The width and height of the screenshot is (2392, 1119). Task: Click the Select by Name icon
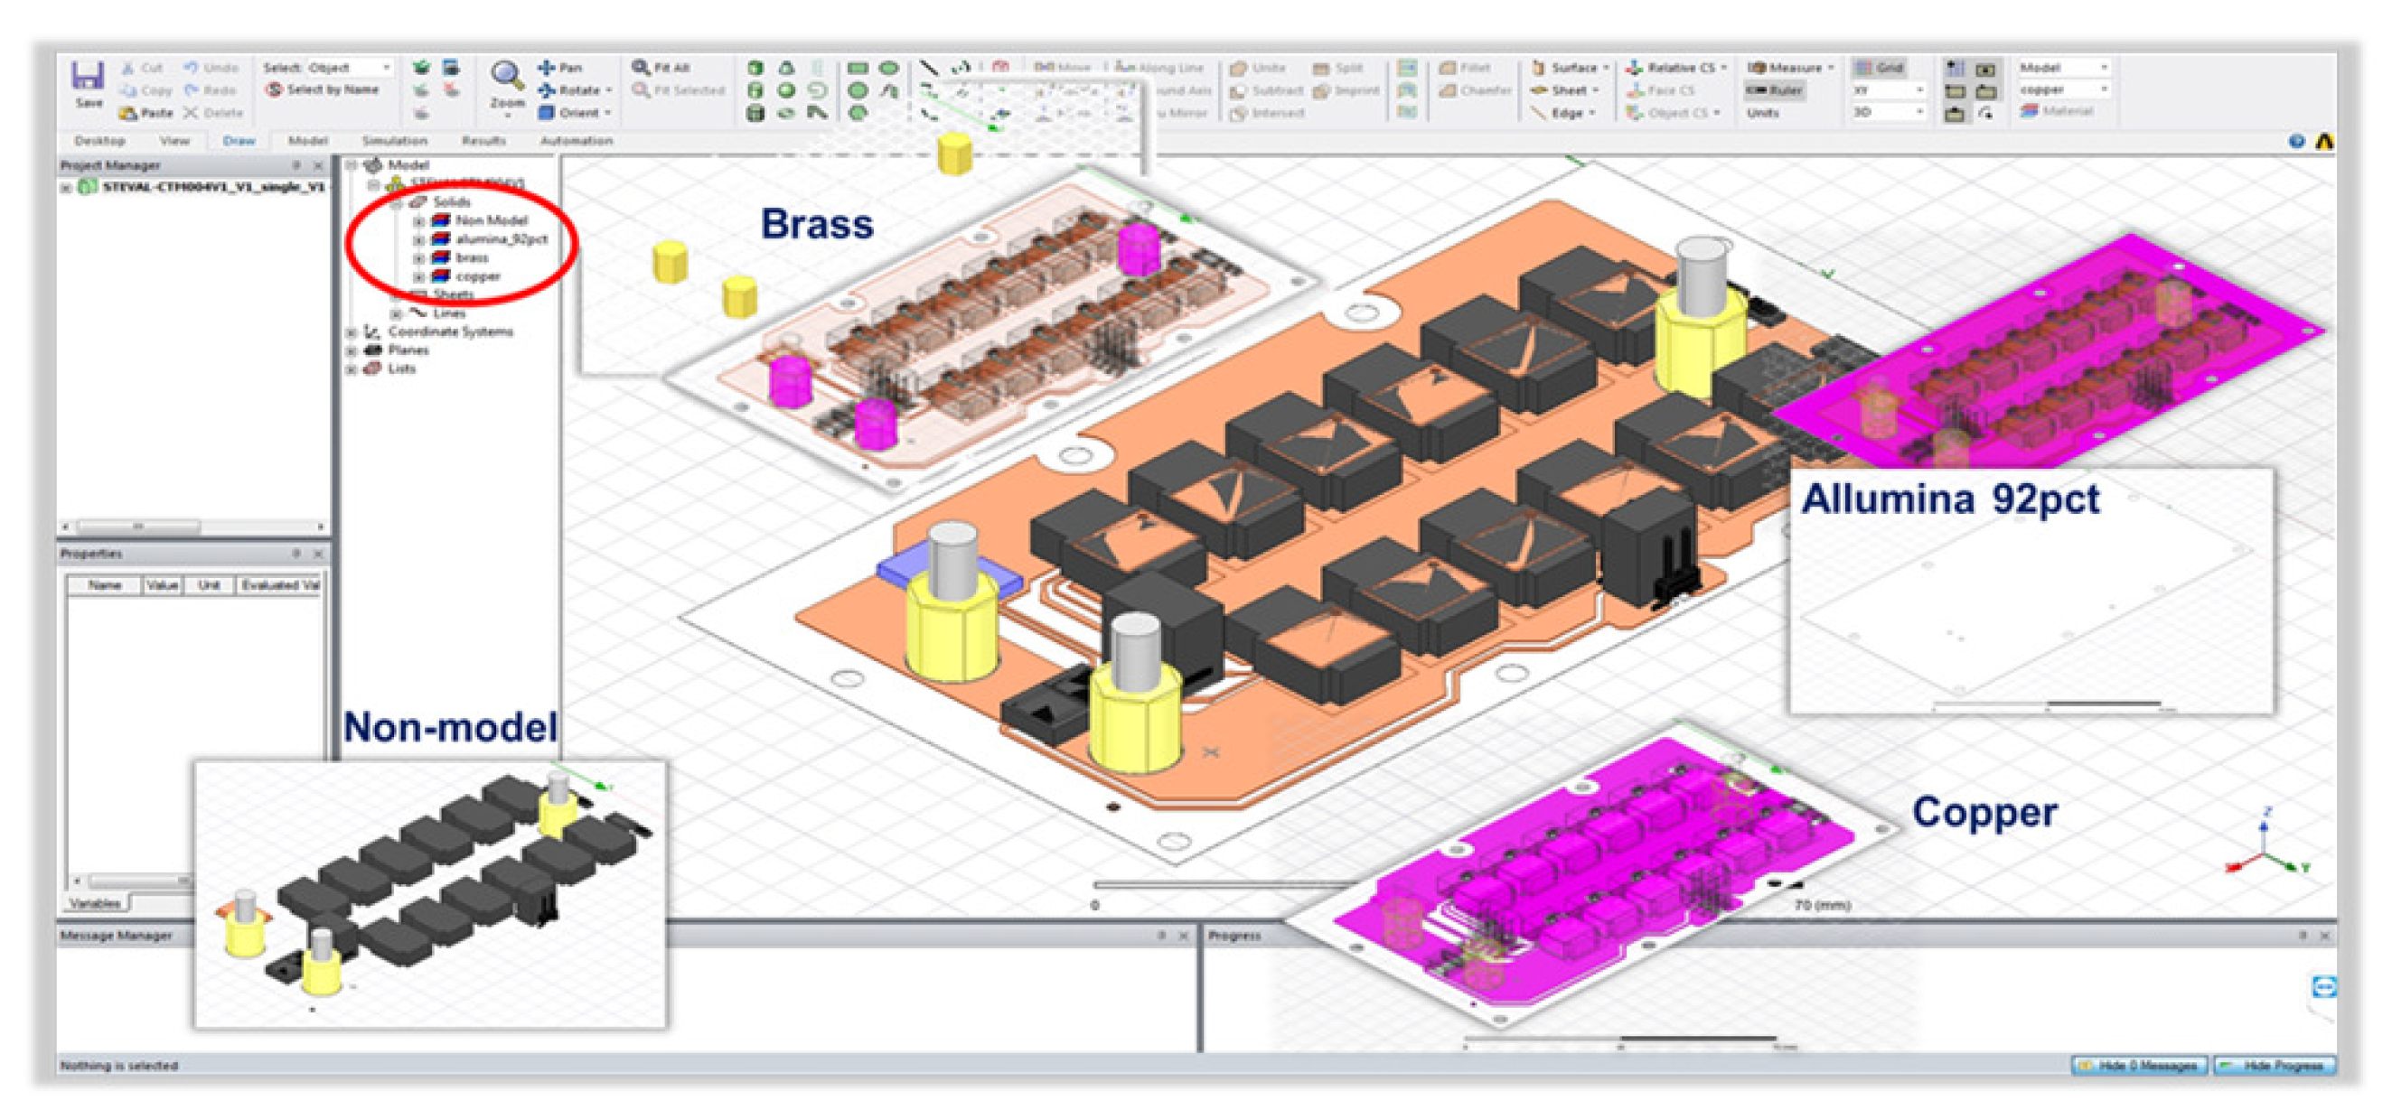pyautogui.click(x=274, y=90)
